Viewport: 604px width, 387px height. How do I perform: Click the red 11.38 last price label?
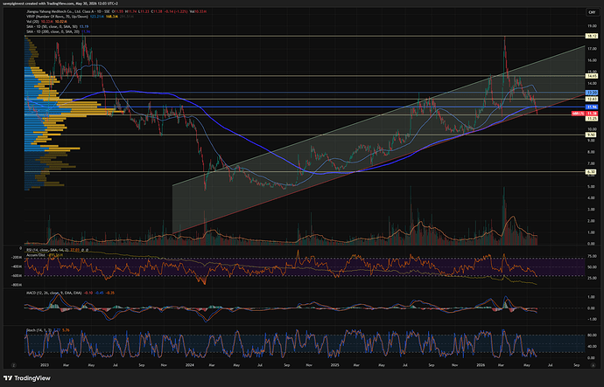[592, 114]
